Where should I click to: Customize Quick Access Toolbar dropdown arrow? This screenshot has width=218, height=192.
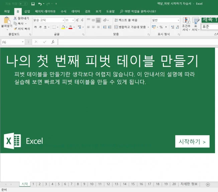coord(56,4)
